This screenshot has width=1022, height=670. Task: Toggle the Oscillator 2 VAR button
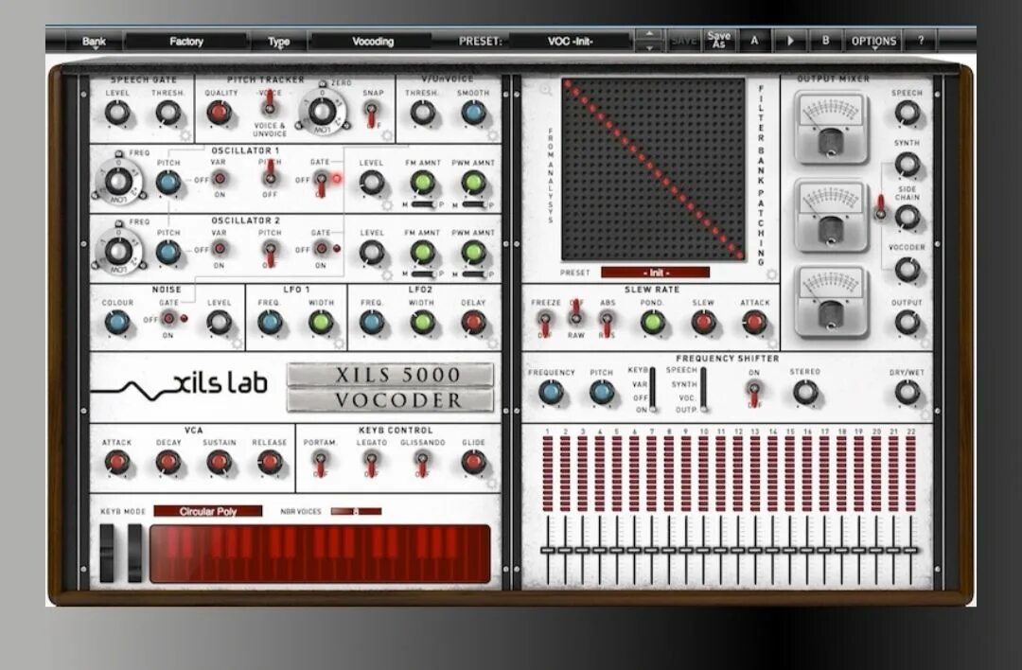tap(220, 248)
